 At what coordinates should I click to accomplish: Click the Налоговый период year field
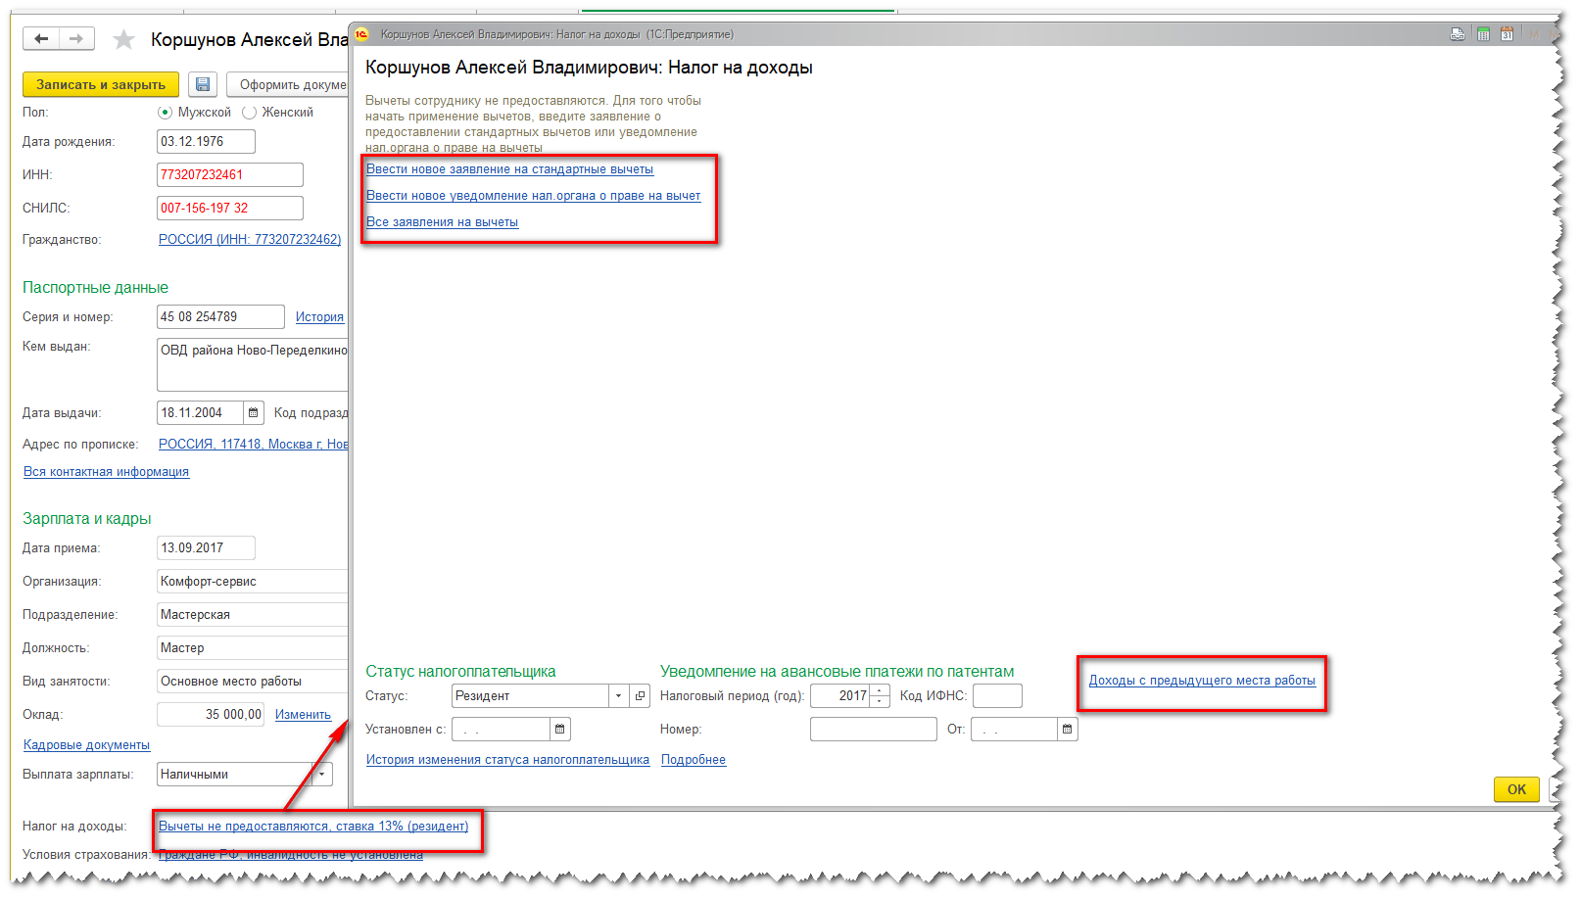840,695
